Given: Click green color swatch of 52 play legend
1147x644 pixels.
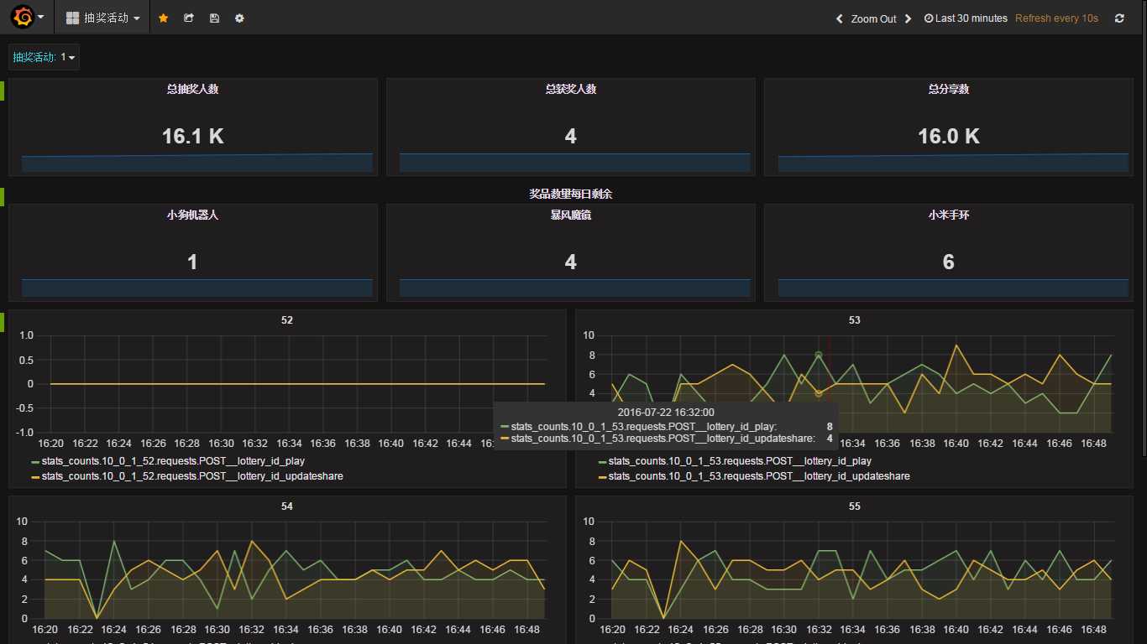Looking at the screenshot, I should coord(35,462).
